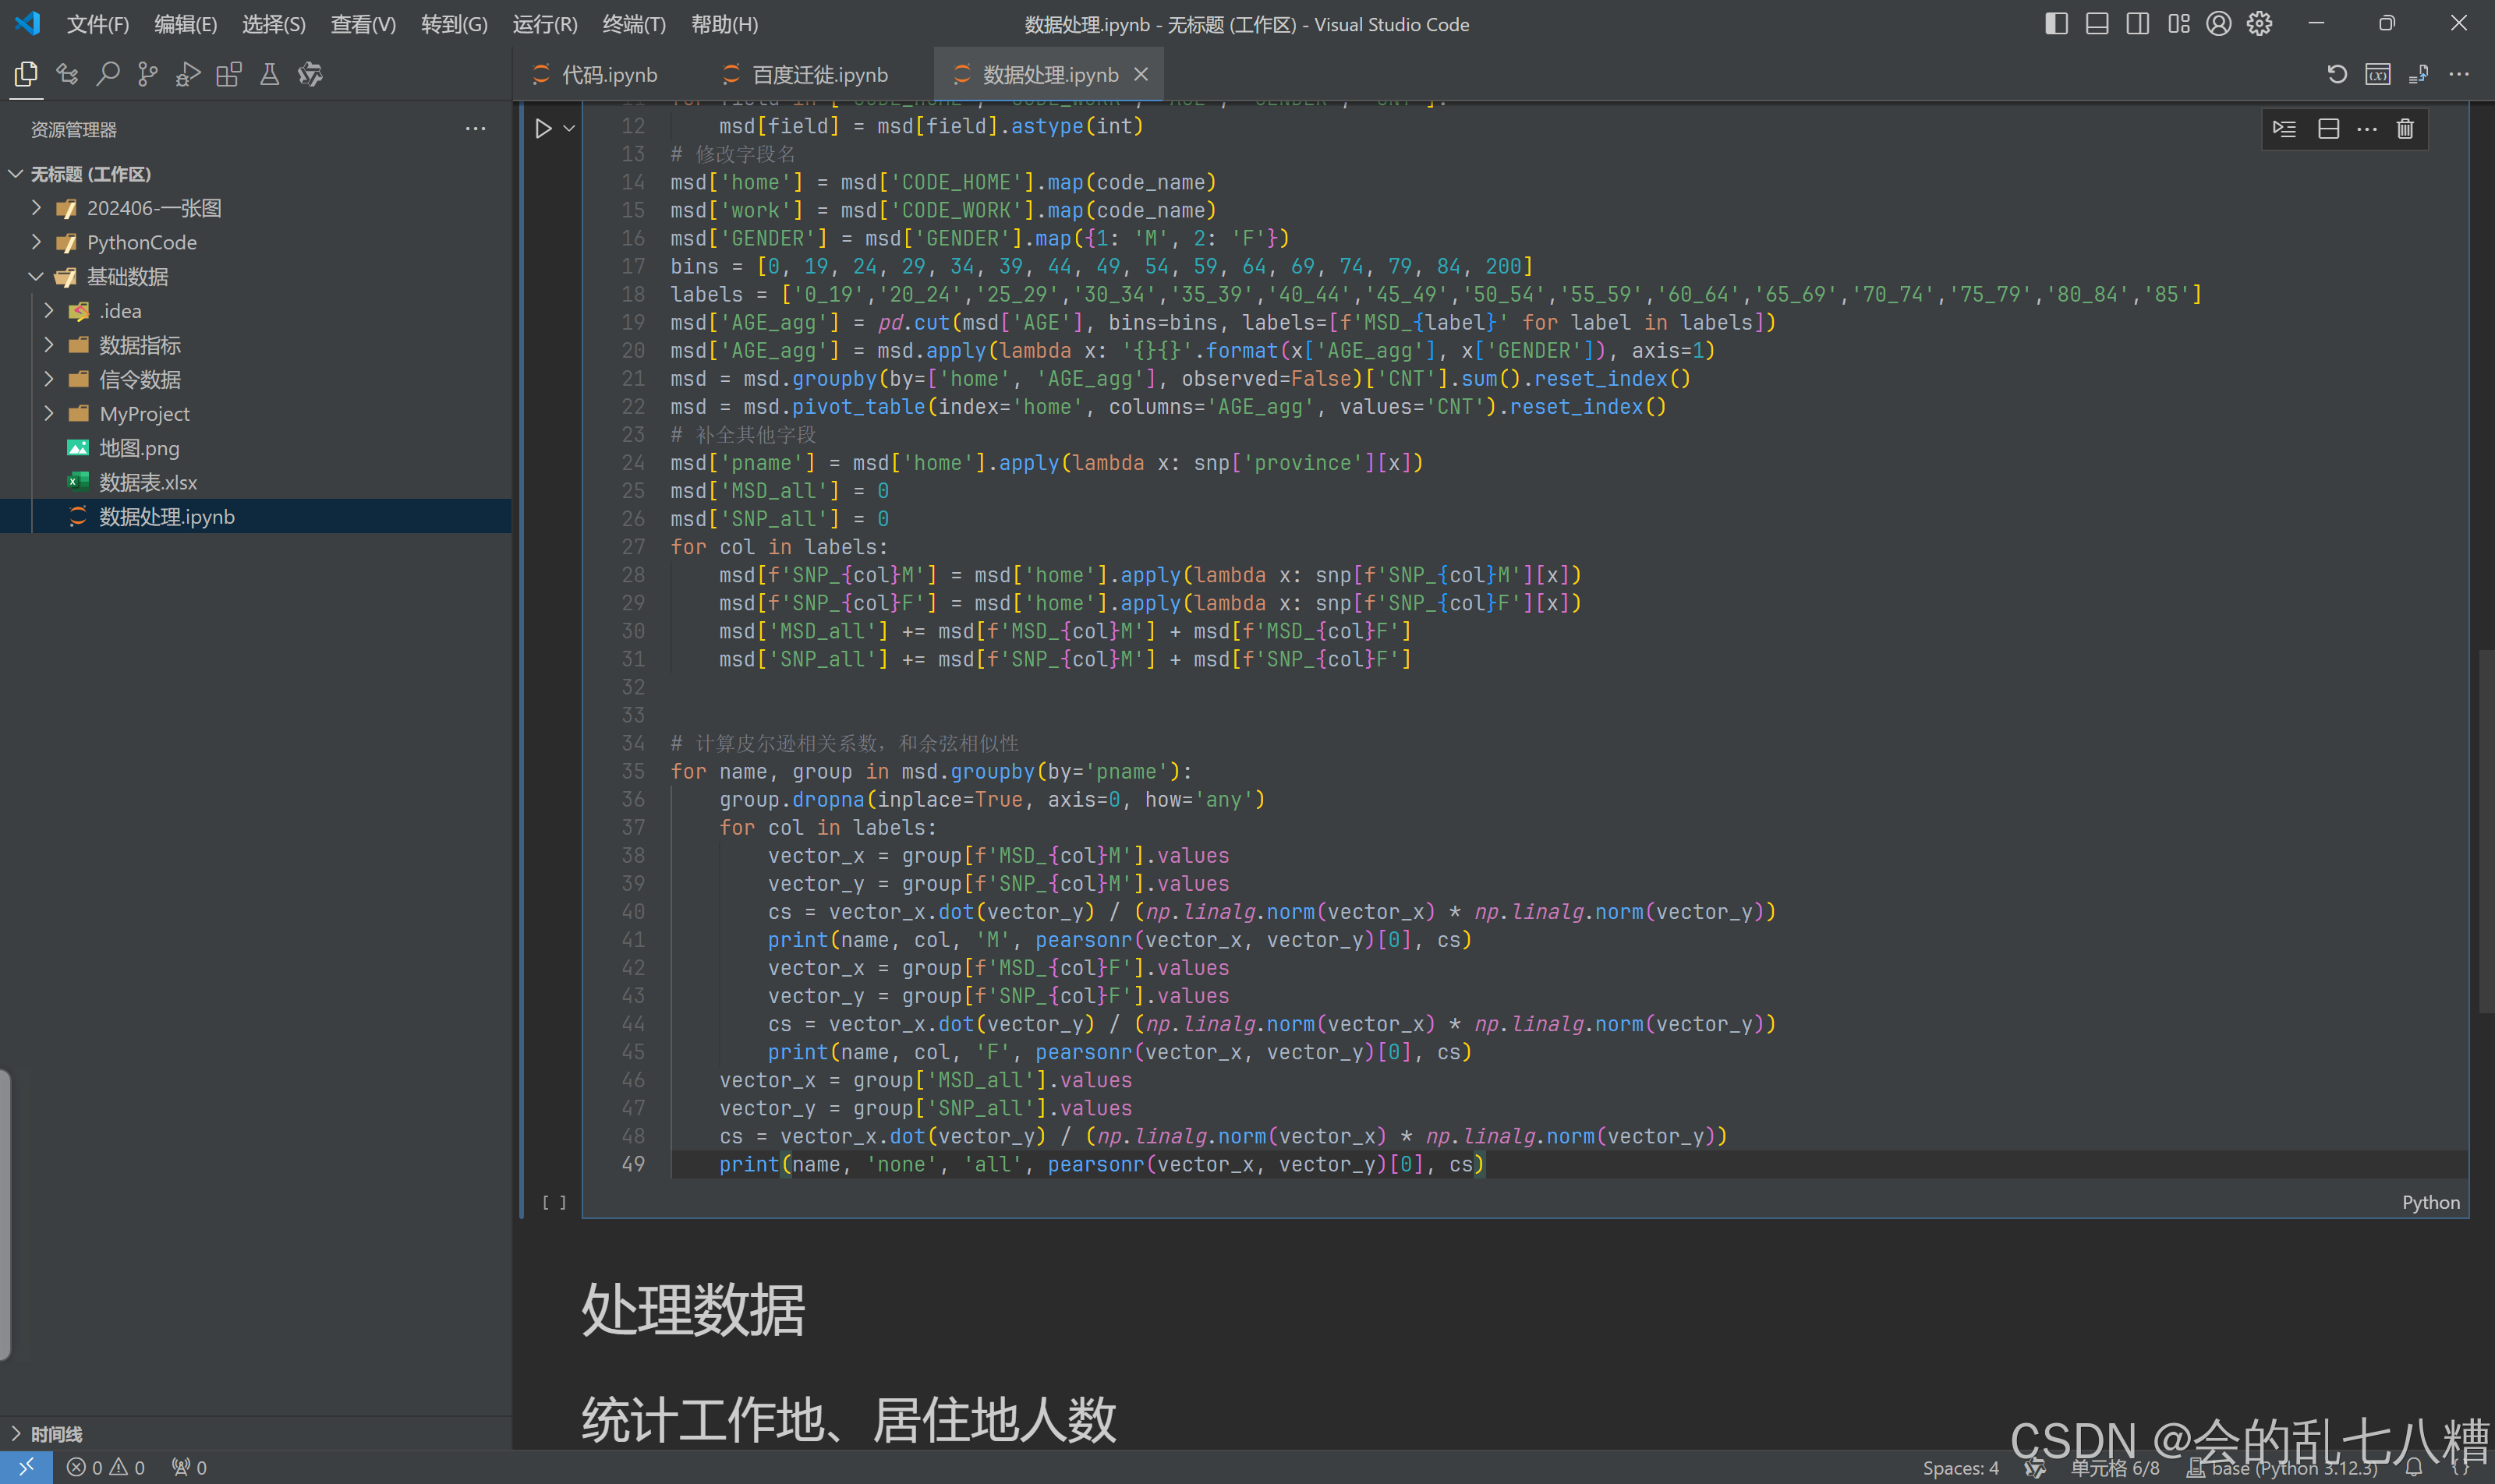The height and width of the screenshot is (1484, 2495).
Task: Click the Manage gear icon
Action: coord(2259,24)
